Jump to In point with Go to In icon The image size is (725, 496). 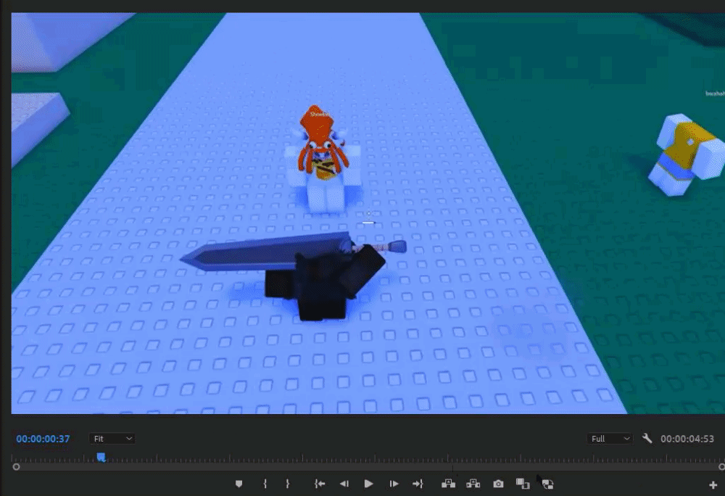click(x=318, y=483)
